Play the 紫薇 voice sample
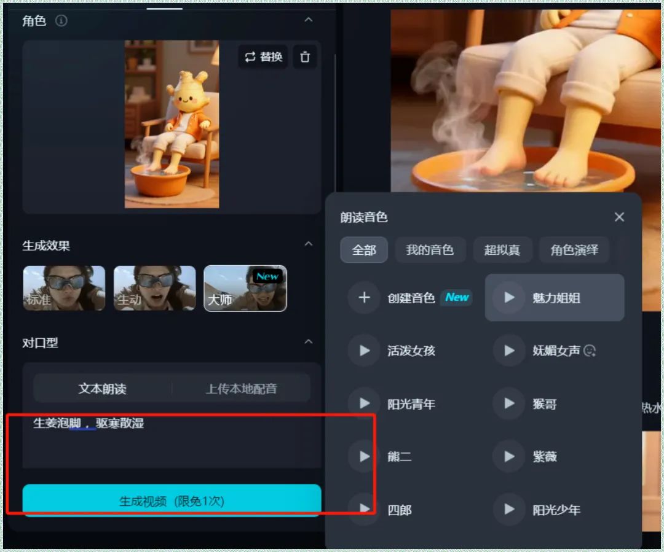 (x=508, y=456)
